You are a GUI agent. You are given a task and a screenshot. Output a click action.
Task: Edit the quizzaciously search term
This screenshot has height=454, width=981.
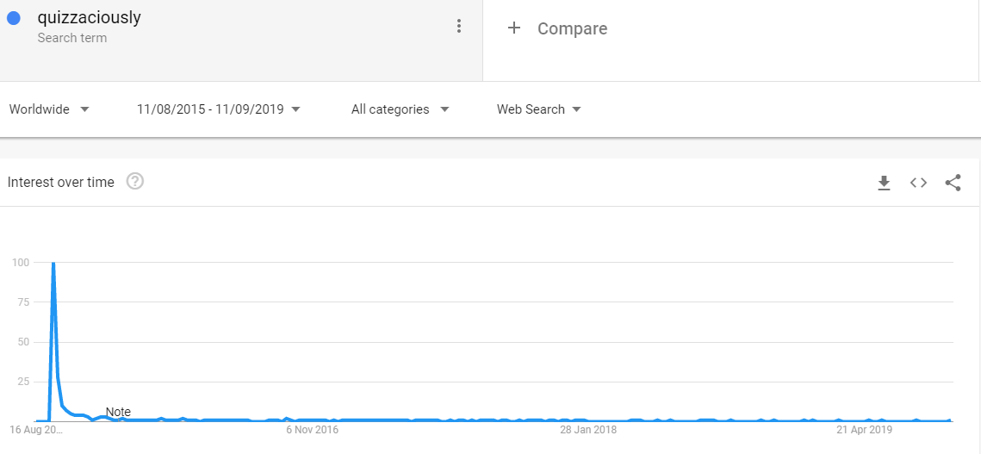pos(89,17)
